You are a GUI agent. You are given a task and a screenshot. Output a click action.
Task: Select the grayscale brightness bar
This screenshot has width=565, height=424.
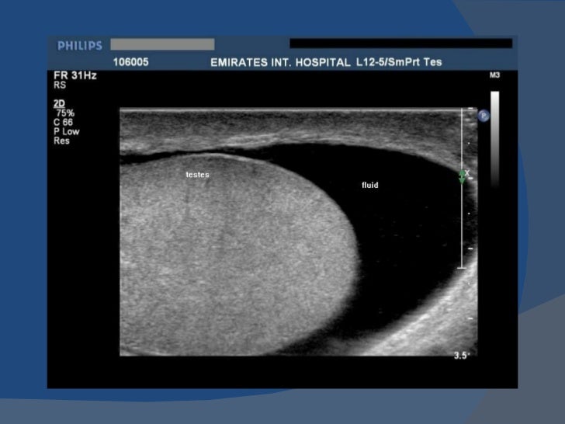(x=494, y=139)
